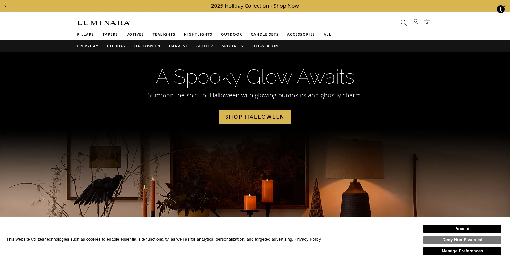Open the search magnifier icon

[403, 23]
